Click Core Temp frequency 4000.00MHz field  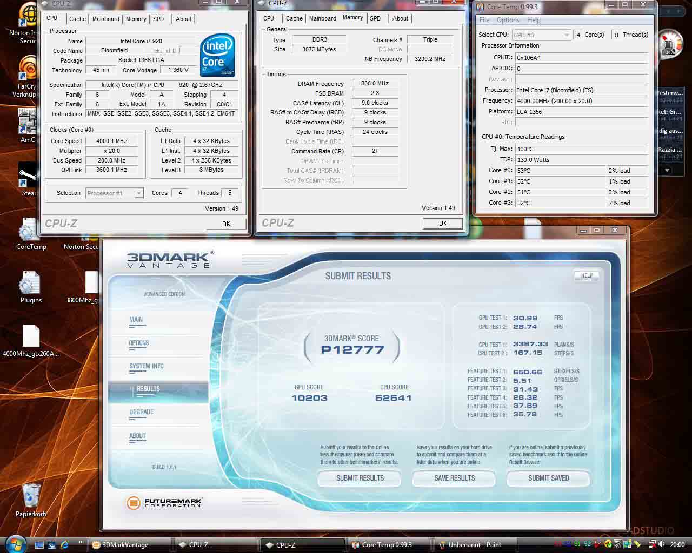[x=581, y=101]
